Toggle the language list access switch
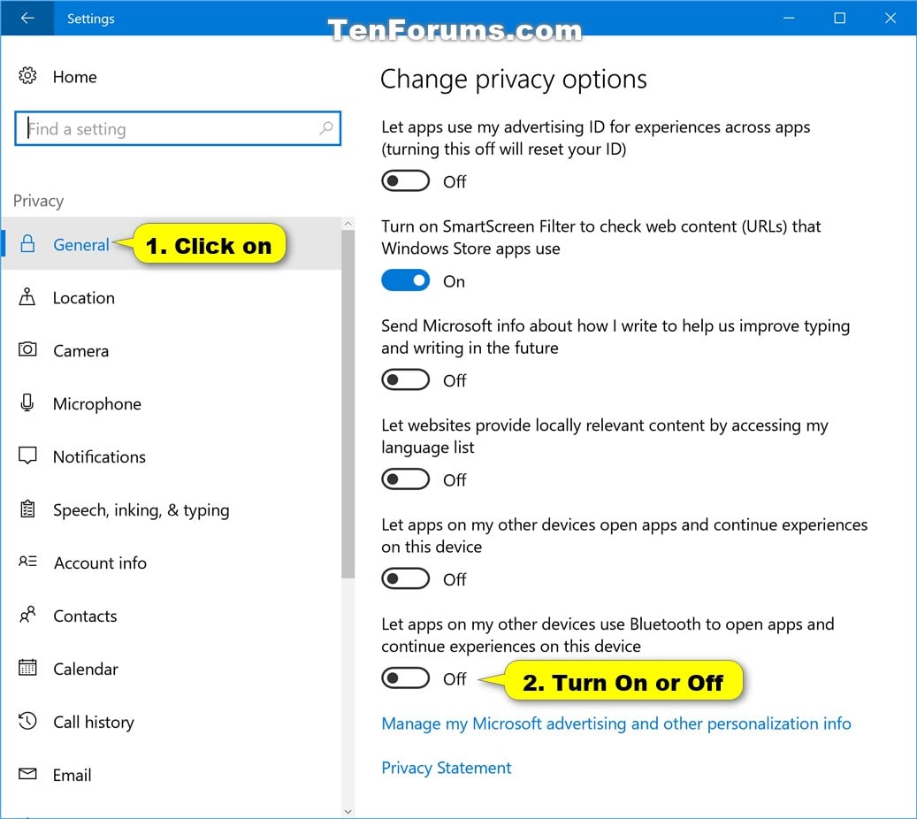This screenshot has height=819, width=917. 405,479
